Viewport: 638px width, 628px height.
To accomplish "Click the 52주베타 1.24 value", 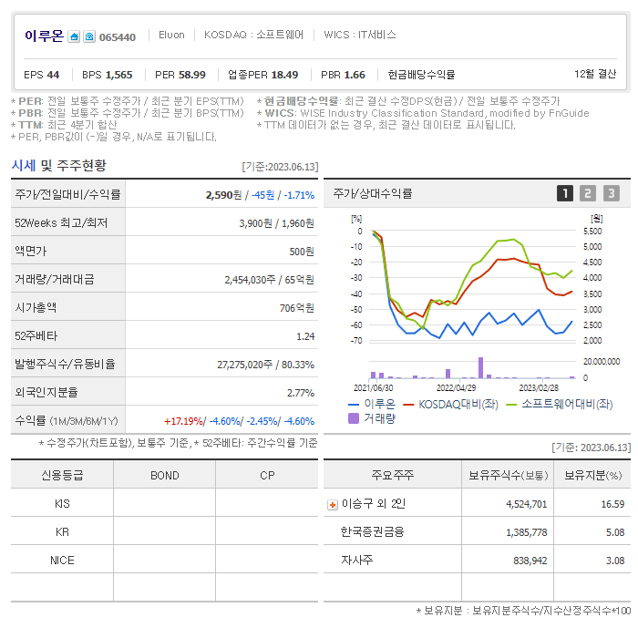I will click(305, 336).
